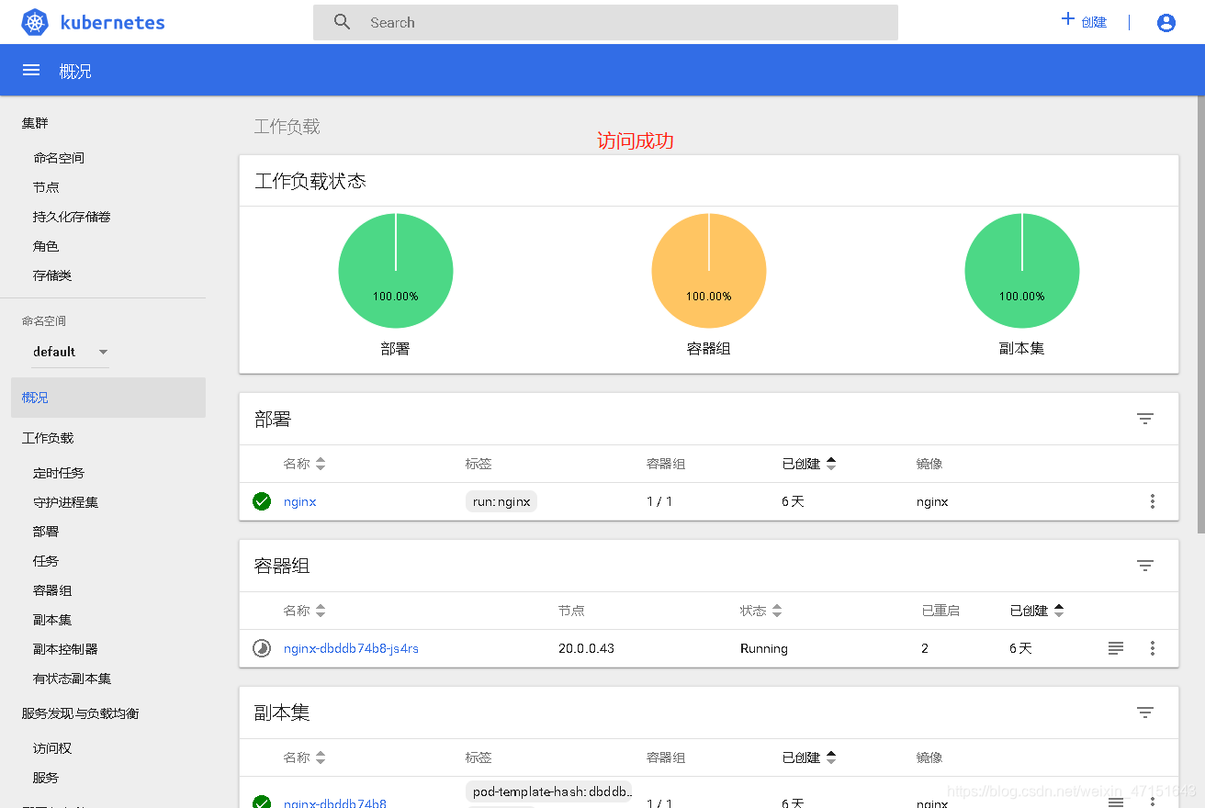The image size is (1205, 808).
Task: Open 集群 section in sidebar
Action: [35, 123]
